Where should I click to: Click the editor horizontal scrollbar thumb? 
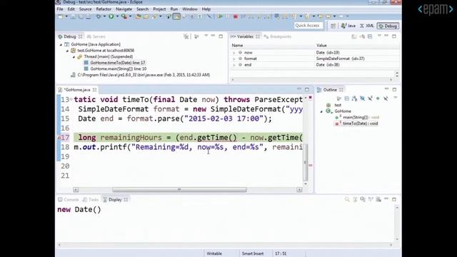(179, 190)
